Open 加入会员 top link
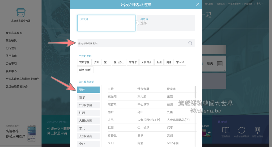Image resolution: width=272 pixels, height=147 pixels. point(209,4)
